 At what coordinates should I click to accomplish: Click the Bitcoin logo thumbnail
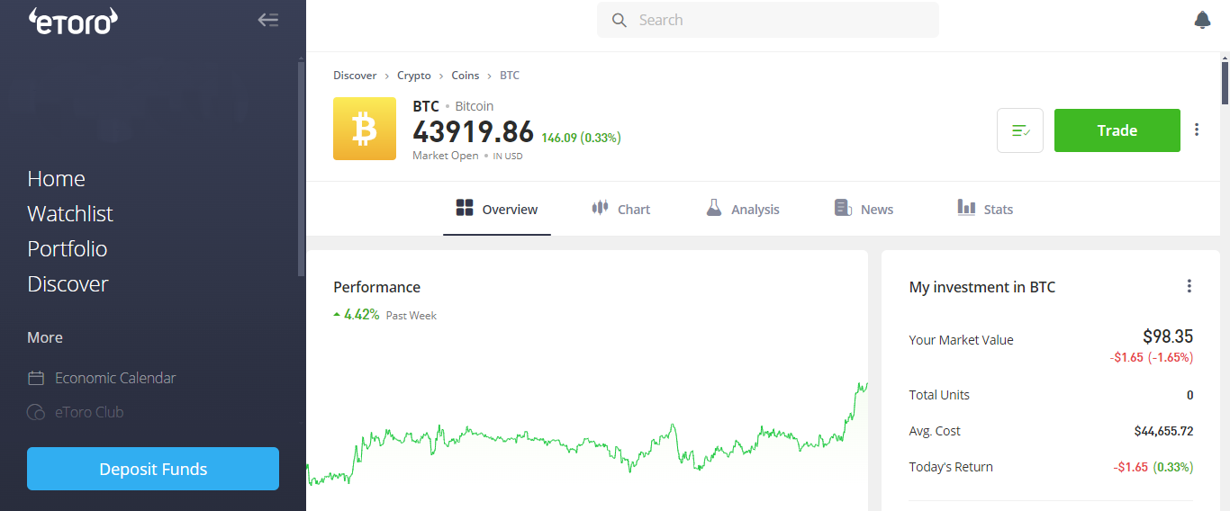pos(365,129)
